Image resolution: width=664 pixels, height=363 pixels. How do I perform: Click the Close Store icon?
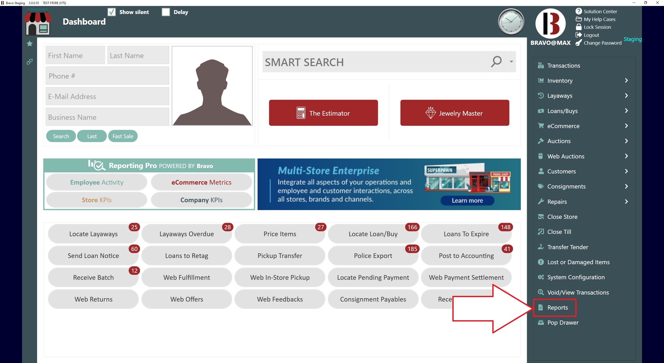click(x=541, y=217)
